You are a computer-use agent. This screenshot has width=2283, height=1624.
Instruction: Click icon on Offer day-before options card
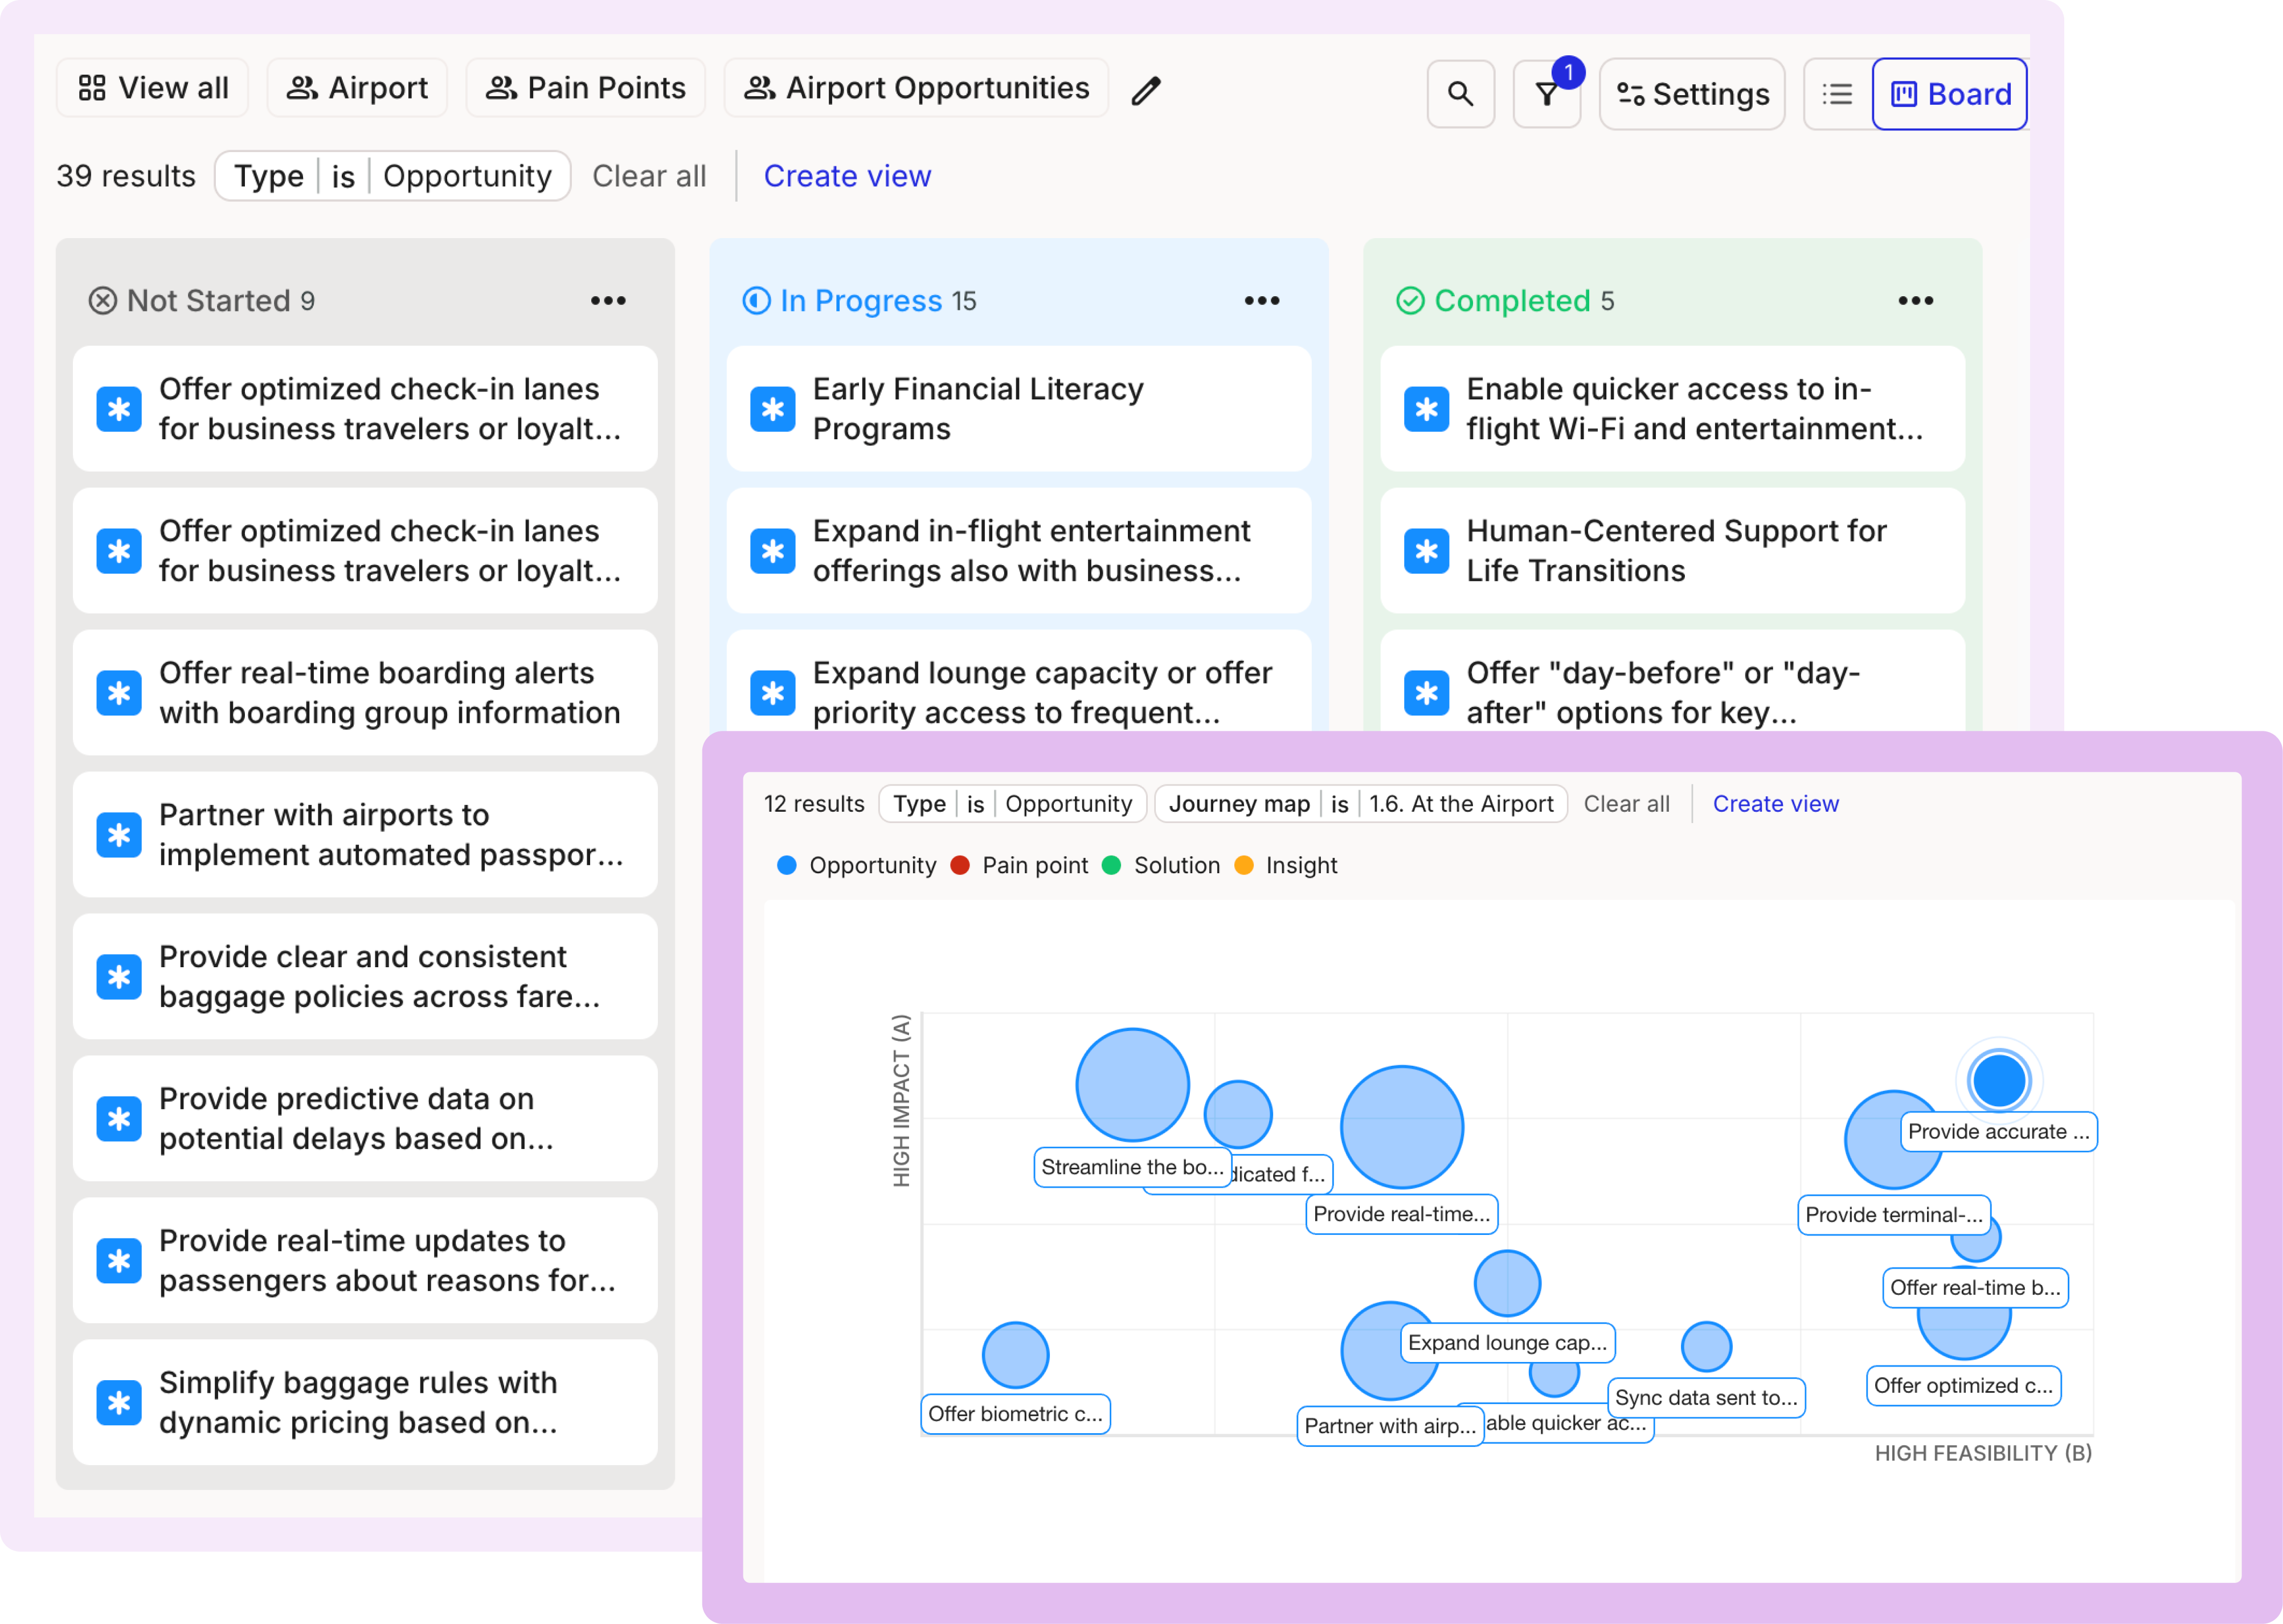[1427, 693]
